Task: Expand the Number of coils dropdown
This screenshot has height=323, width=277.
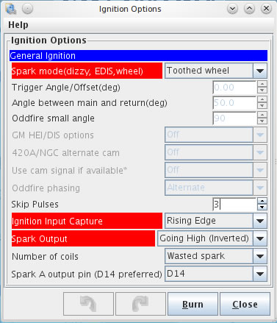Action: 260,256
